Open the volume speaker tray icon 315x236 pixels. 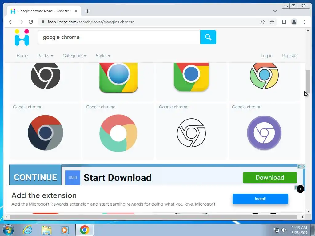pyautogui.click(x=284, y=230)
